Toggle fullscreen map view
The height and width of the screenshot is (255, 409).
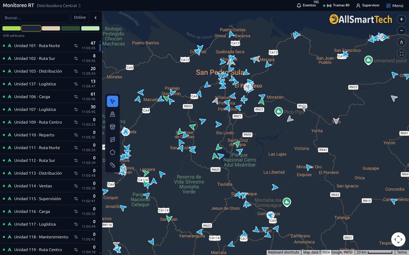pyautogui.click(x=402, y=53)
